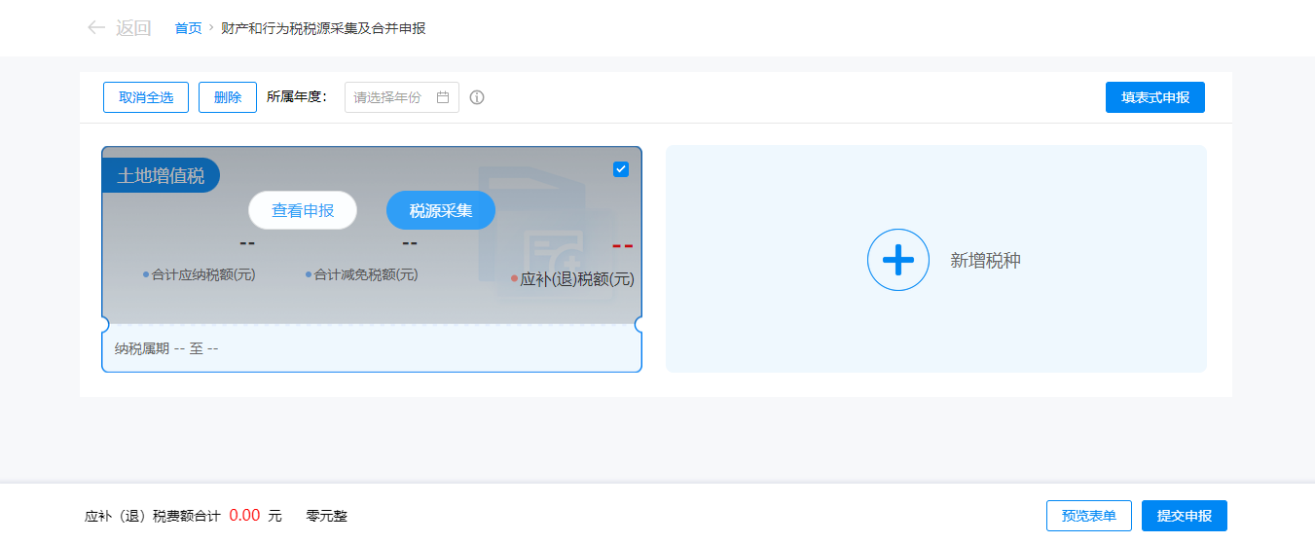The height and width of the screenshot is (543, 1315).
Task: Click the 纳税属期 period row
Action: (x=166, y=348)
